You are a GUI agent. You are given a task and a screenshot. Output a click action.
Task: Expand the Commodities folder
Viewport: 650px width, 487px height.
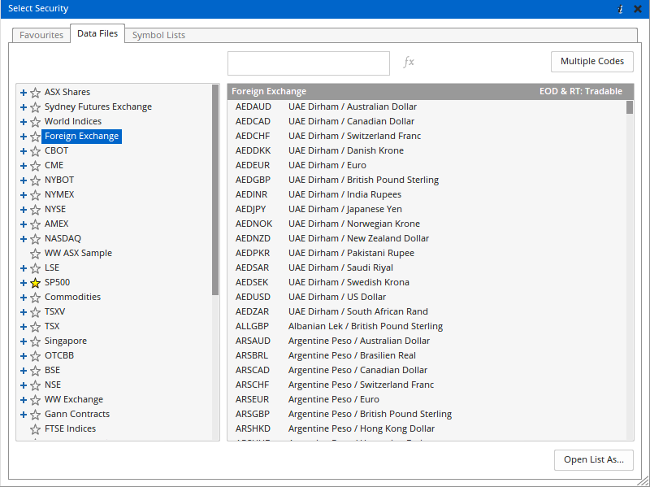[24, 298]
